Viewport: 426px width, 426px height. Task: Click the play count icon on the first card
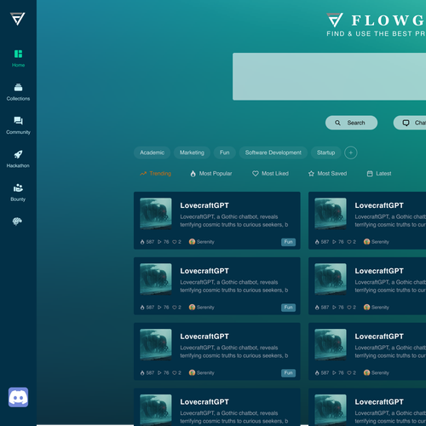click(x=159, y=242)
